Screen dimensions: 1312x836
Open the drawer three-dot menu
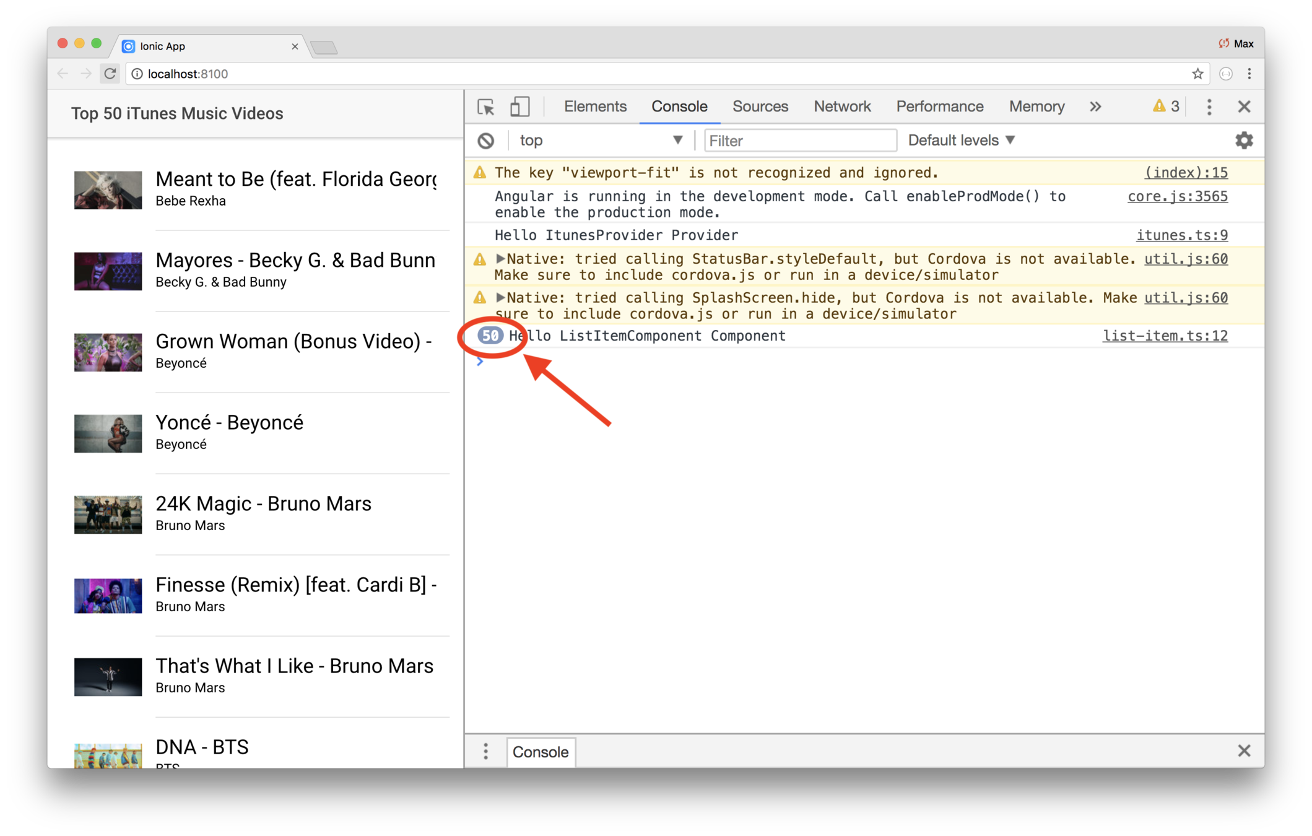(486, 751)
